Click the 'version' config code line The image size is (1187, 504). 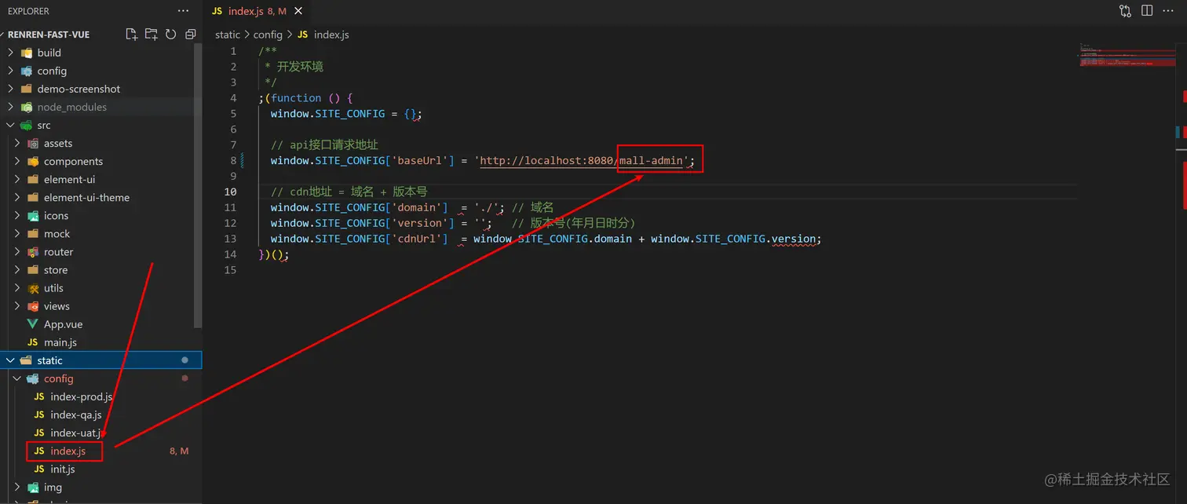point(453,223)
